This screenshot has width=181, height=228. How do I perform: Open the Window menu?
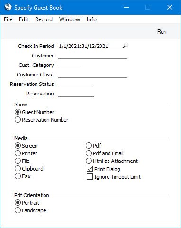coord(70,19)
